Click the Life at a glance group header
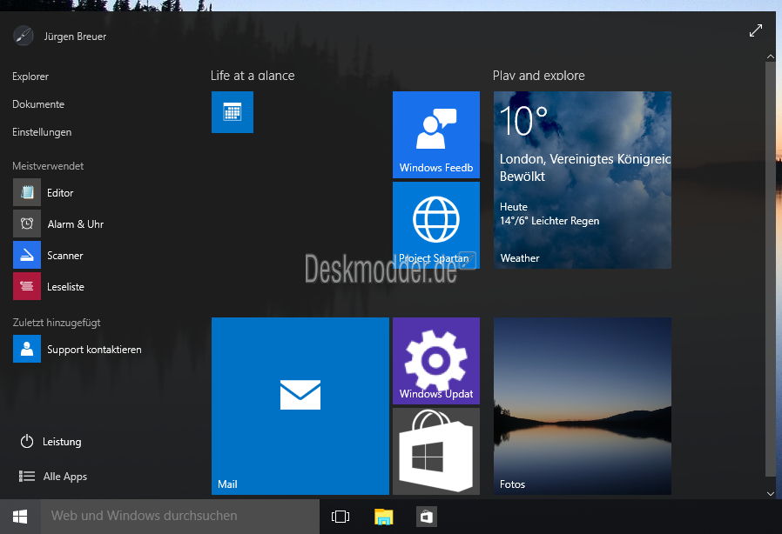This screenshot has height=534, width=782. 253,76
